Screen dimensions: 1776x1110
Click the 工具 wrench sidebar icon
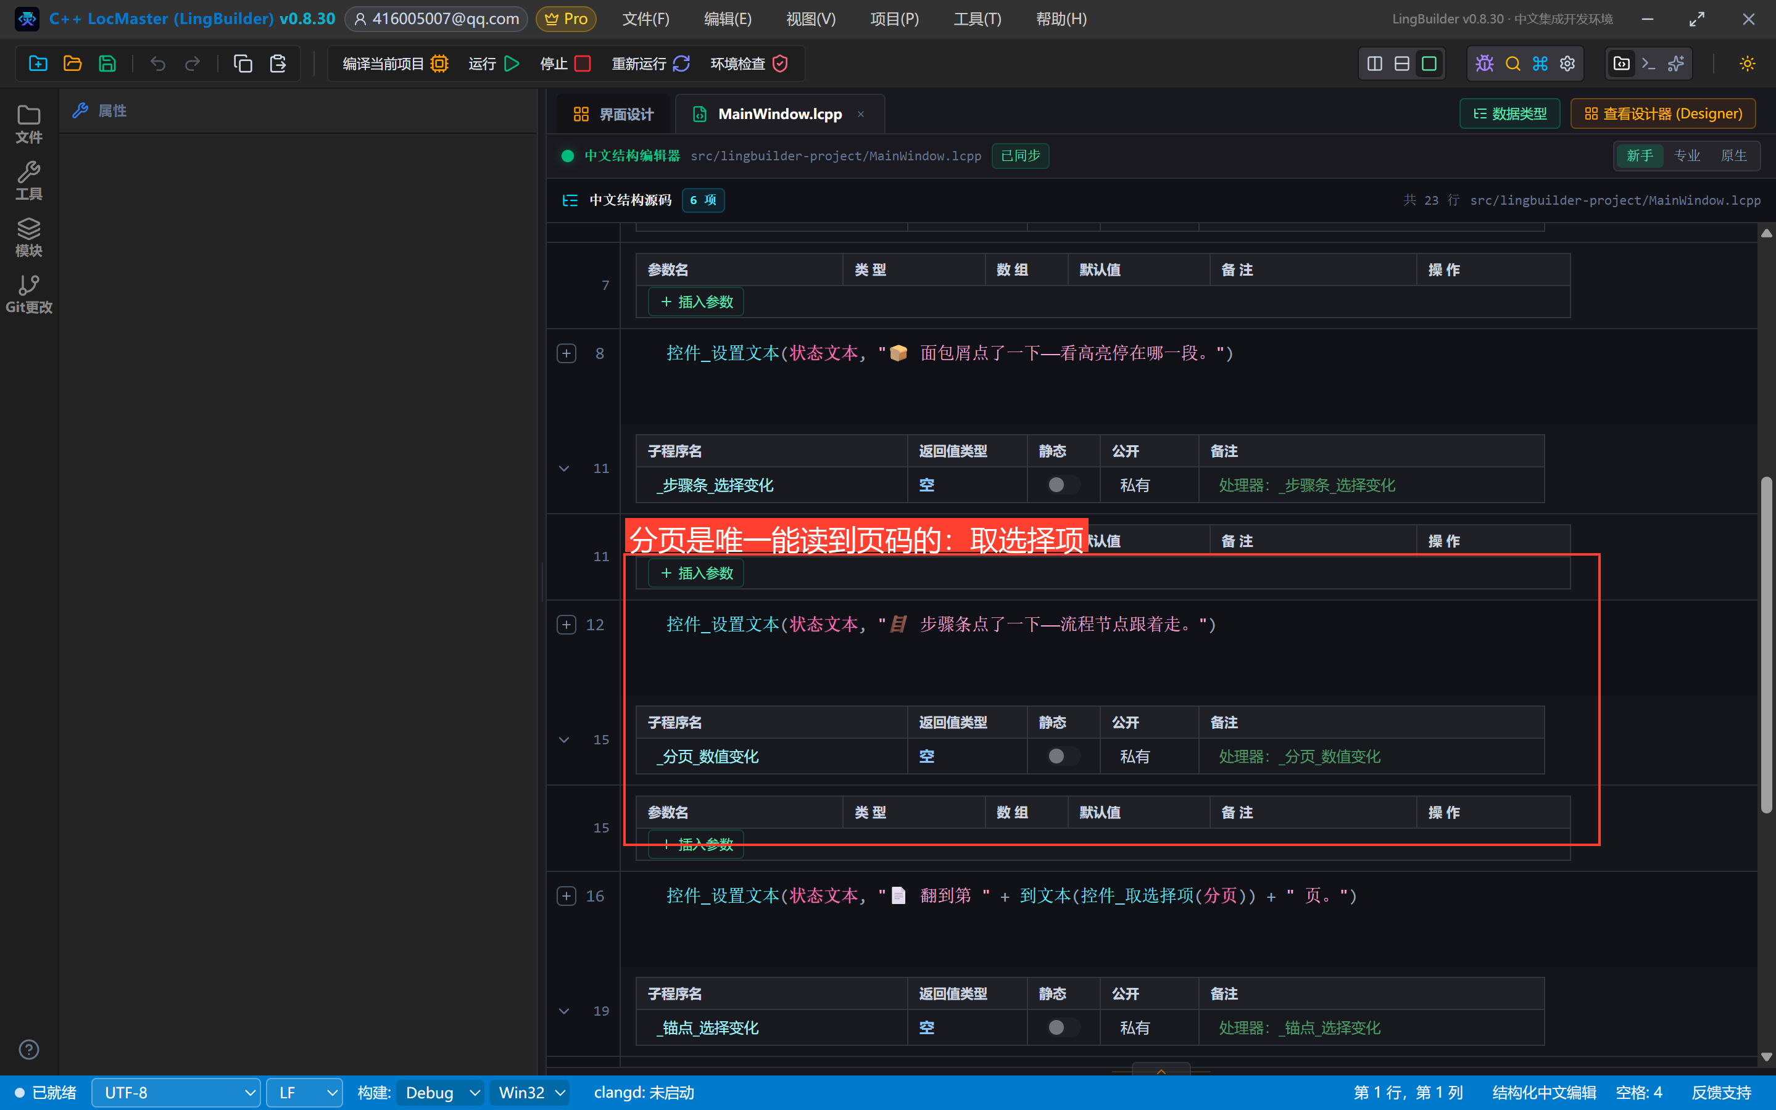coord(28,181)
